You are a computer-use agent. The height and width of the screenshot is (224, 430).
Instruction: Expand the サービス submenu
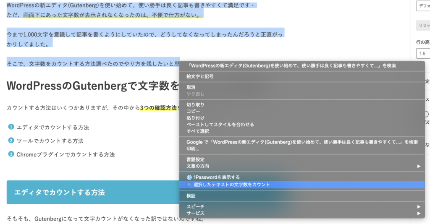(x=302, y=214)
